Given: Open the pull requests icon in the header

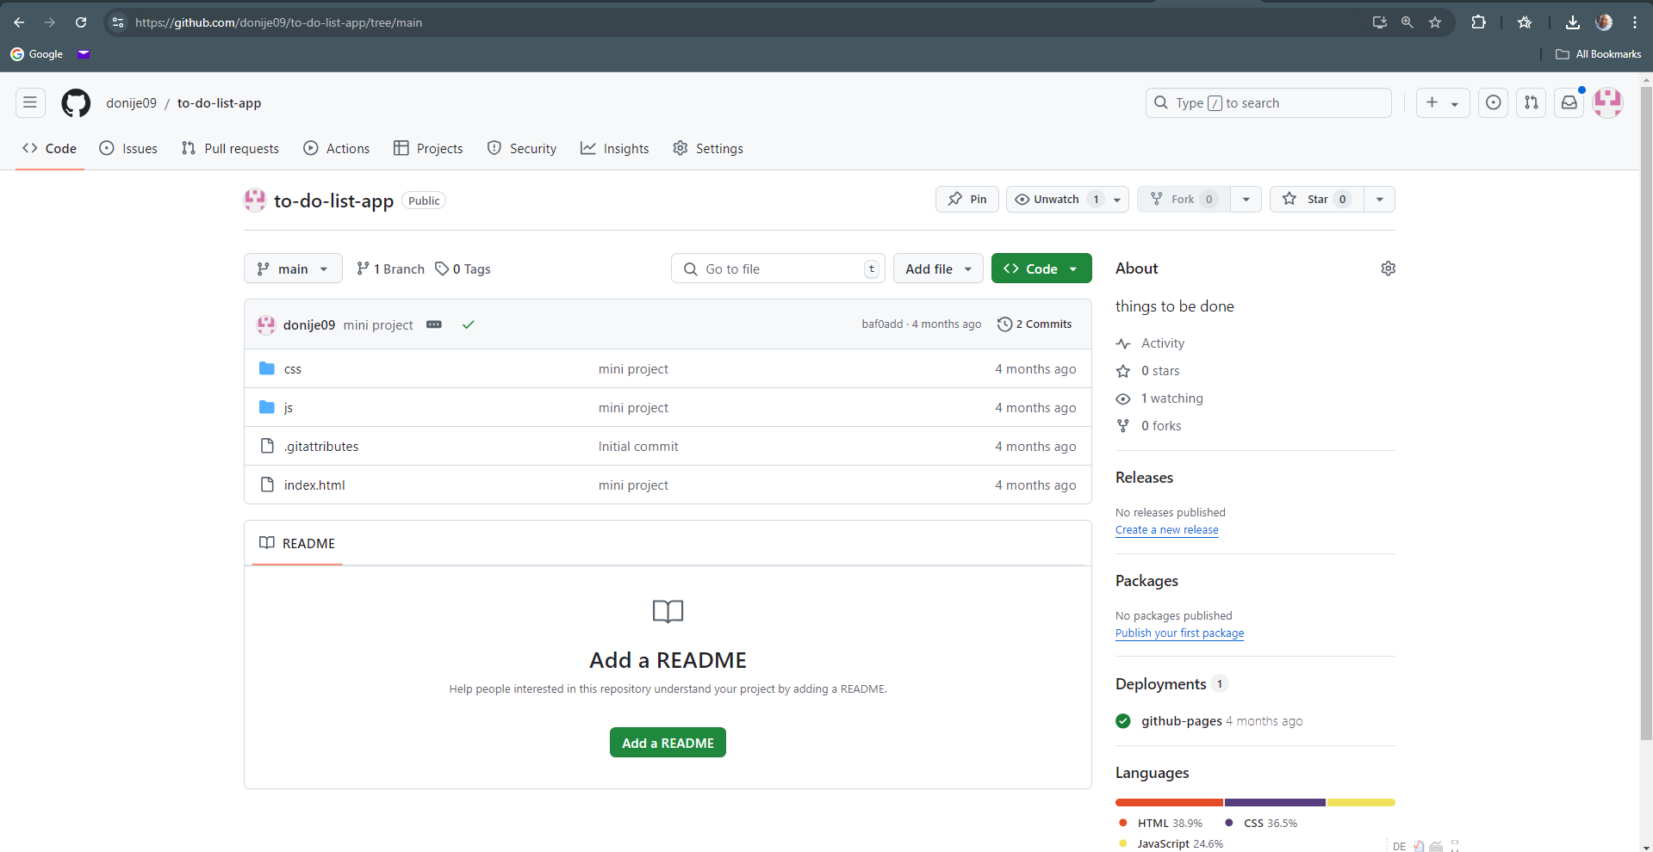Looking at the screenshot, I should click(x=1531, y=103).
